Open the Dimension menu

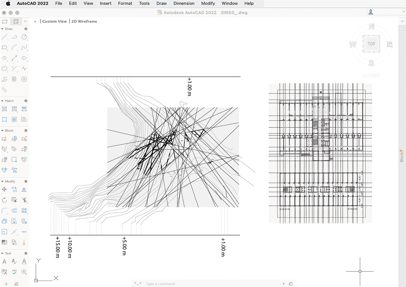[184, 3]
